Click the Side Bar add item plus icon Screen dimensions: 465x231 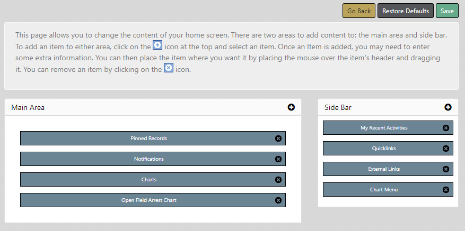(448, 107)
